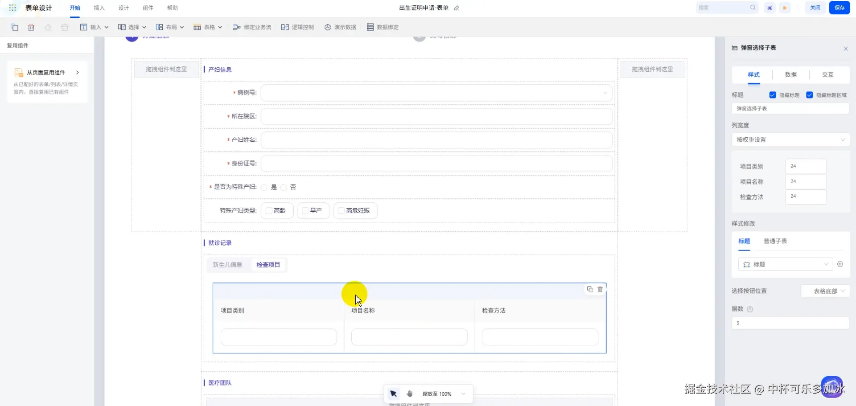856x406 pixels.
Task: Click the greyed-out box icon beside the eraser
Action: tap(65, 27)
